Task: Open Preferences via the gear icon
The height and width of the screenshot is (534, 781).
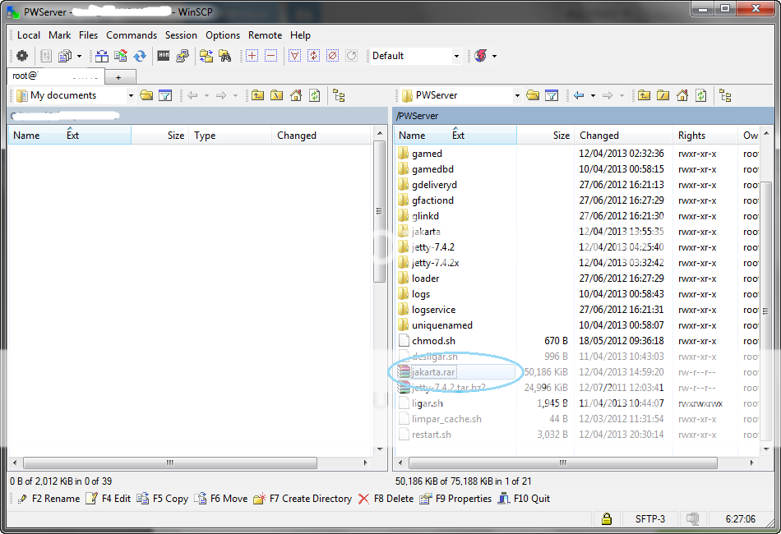Action: pos(23,56)
